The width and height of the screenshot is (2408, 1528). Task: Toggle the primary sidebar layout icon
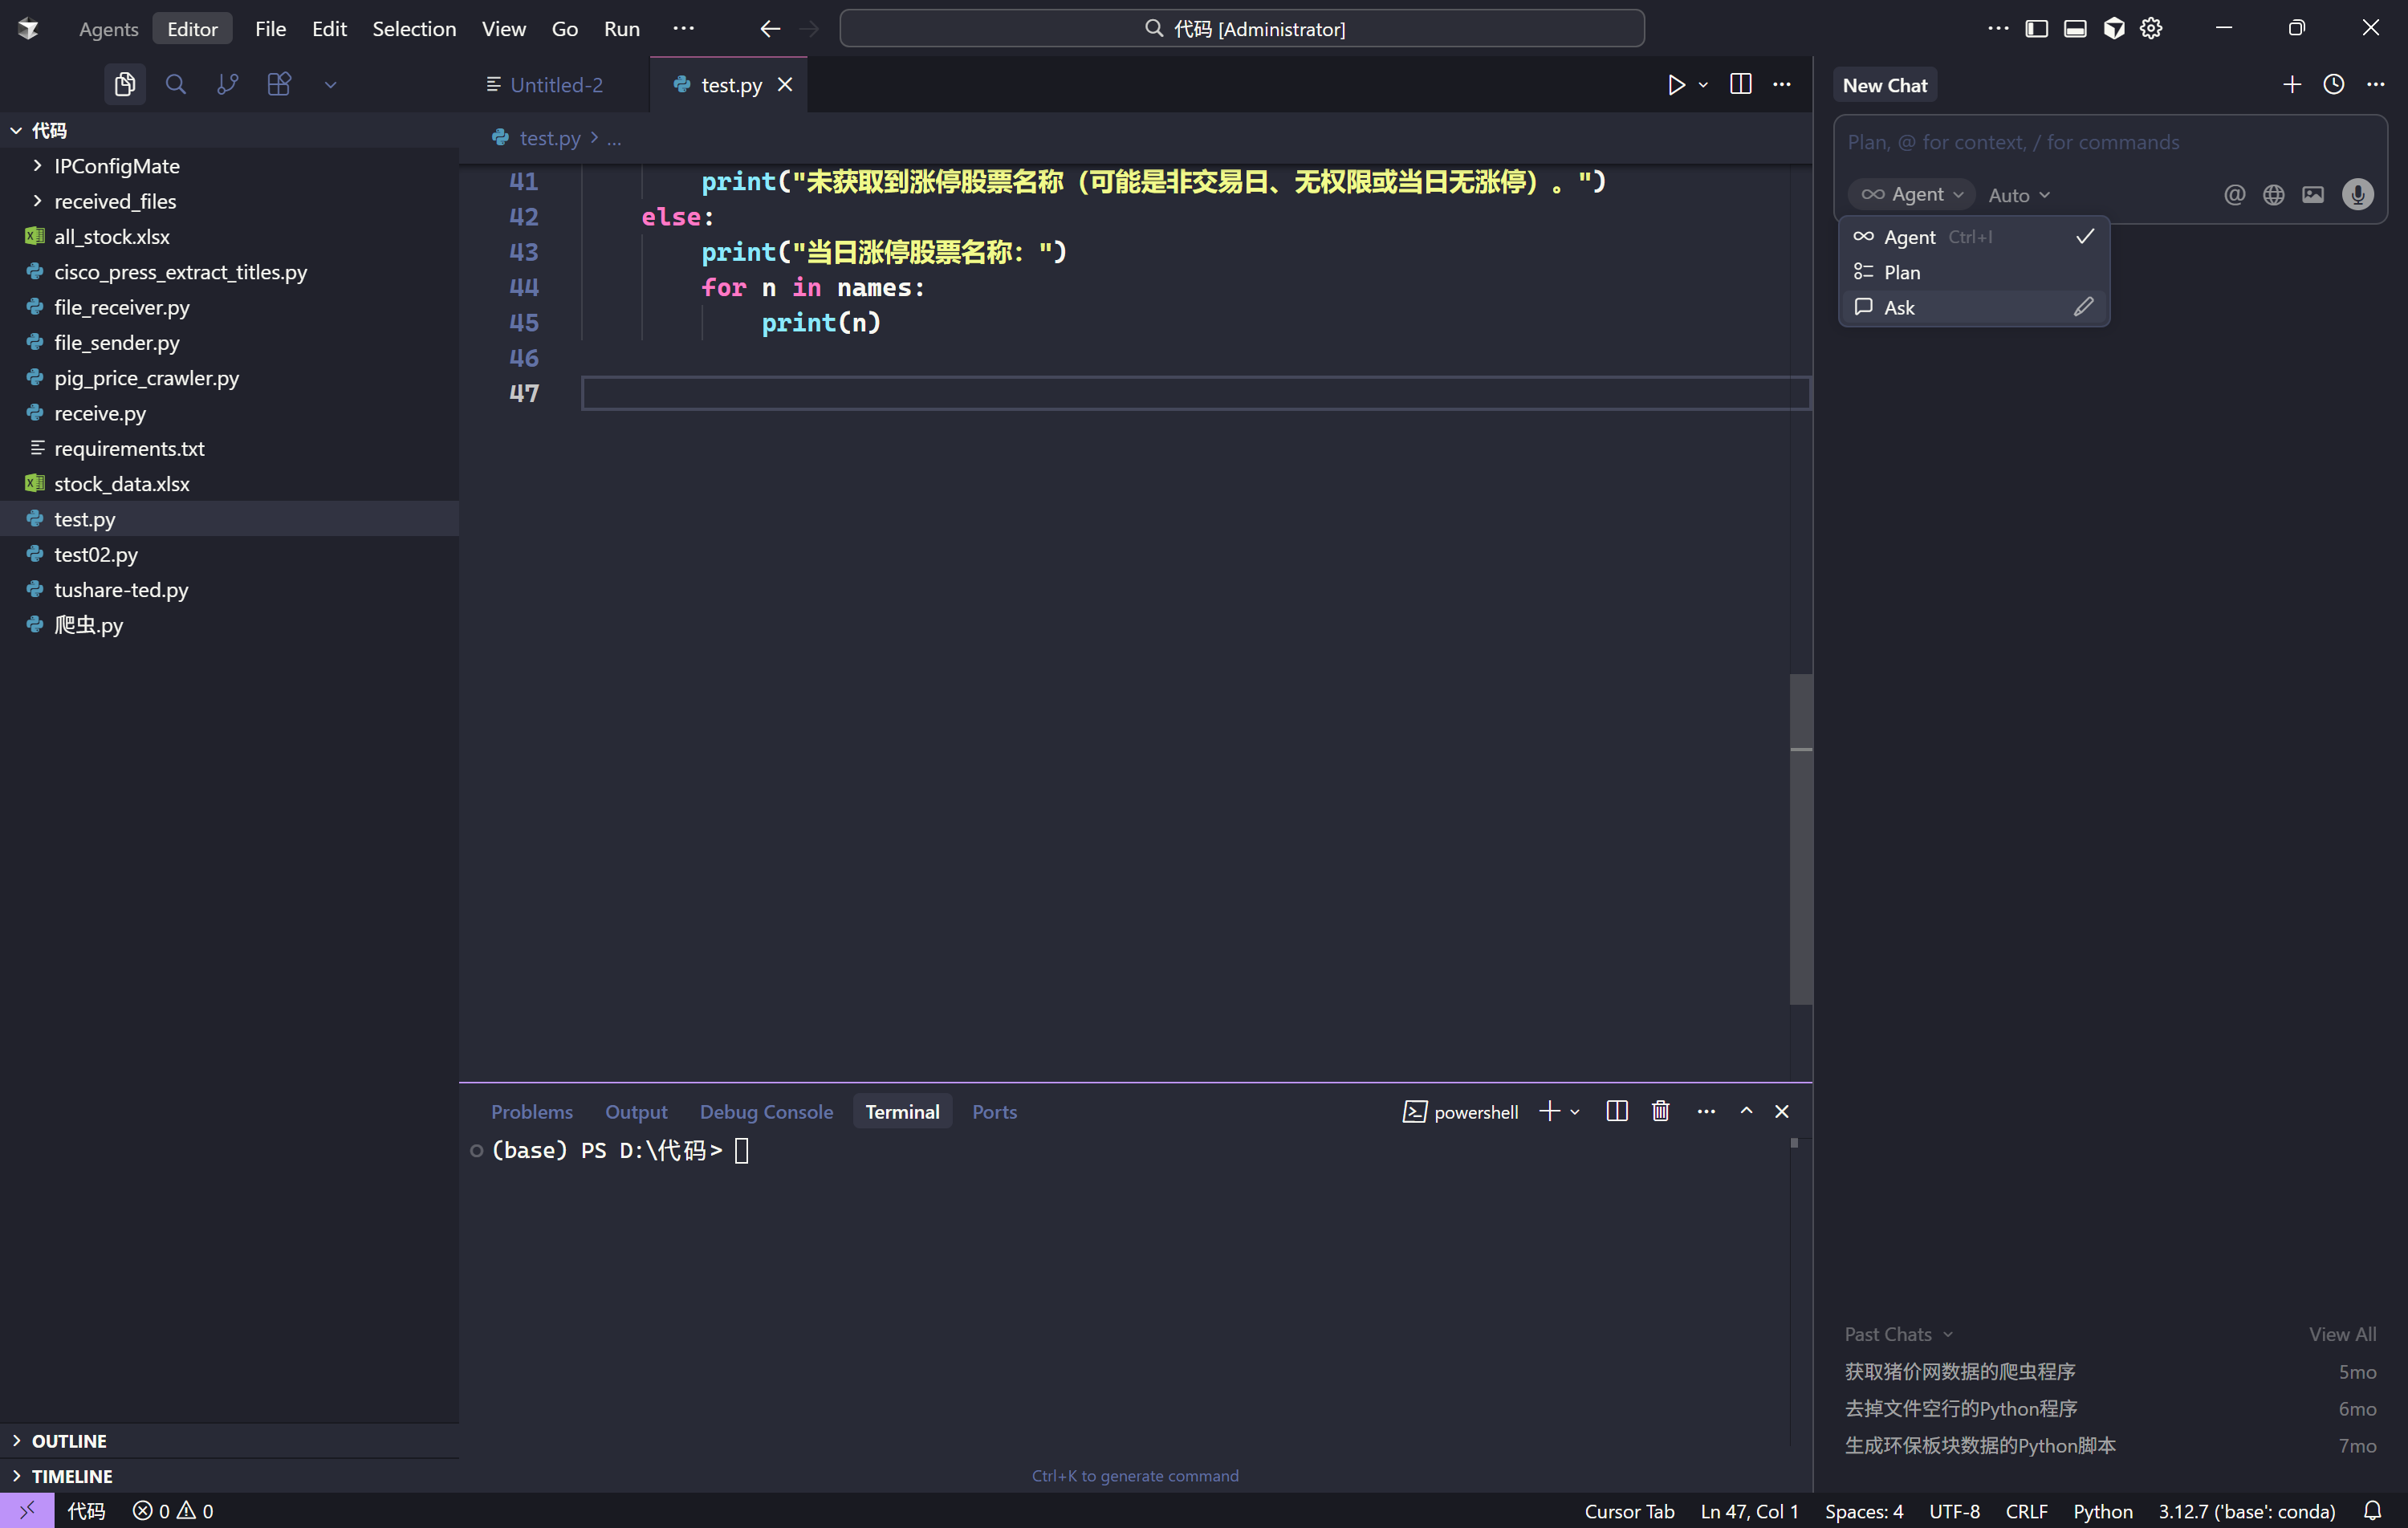pyautogui.click(x=2036, y=28)
